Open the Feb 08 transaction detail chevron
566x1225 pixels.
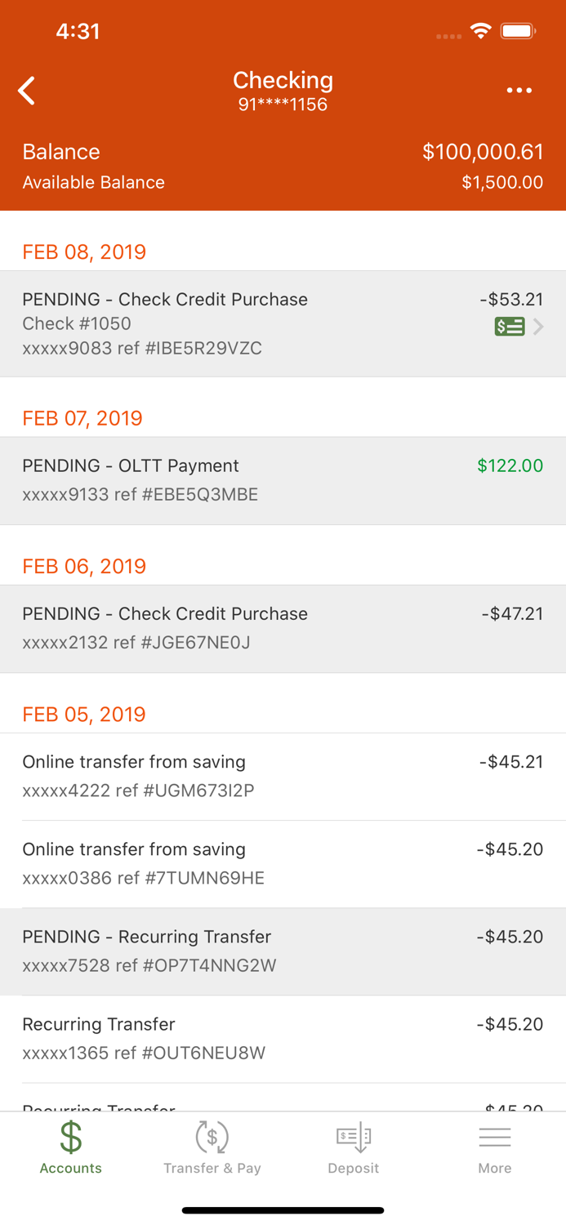pos(538,326)
